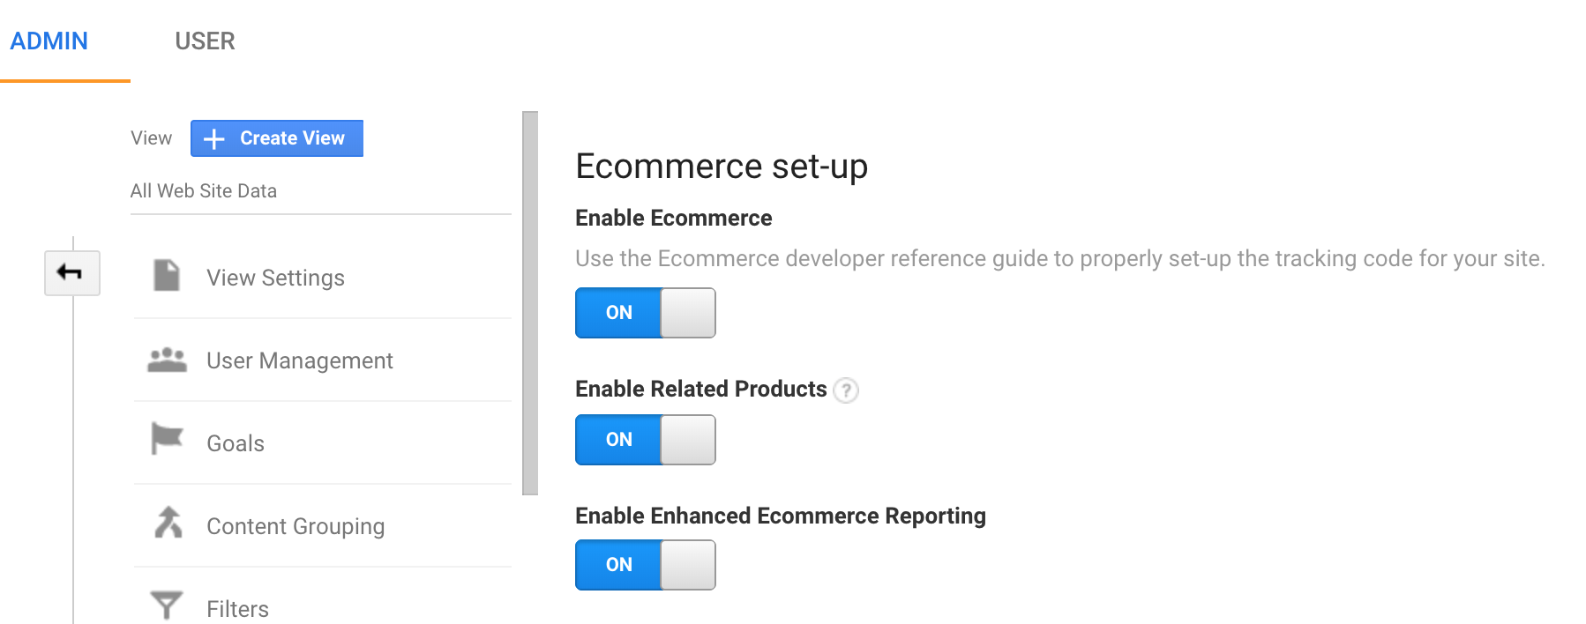
Task: Toggle Enhanced Ecommerce Reporting switch
Action: [646, 565]
